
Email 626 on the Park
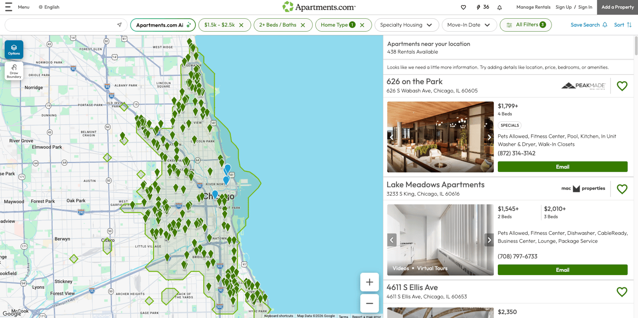click(562, 167)
